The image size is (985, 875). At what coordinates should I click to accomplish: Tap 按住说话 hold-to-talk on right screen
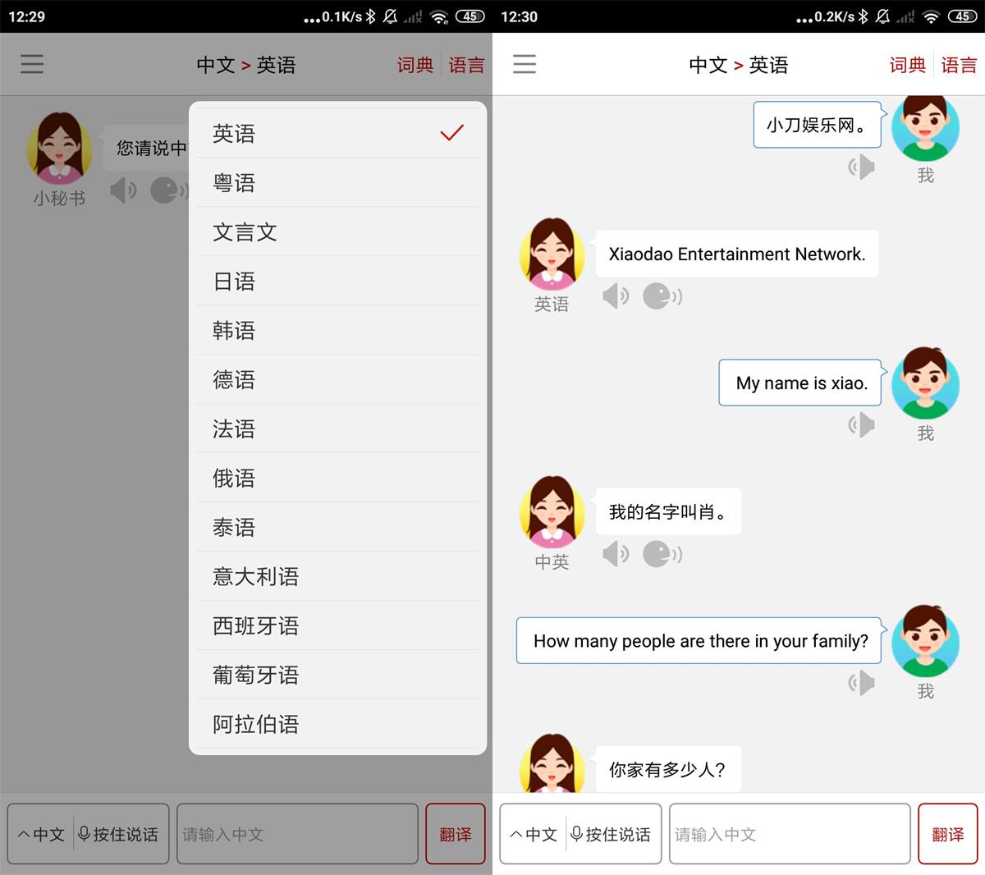coord(612,834)
